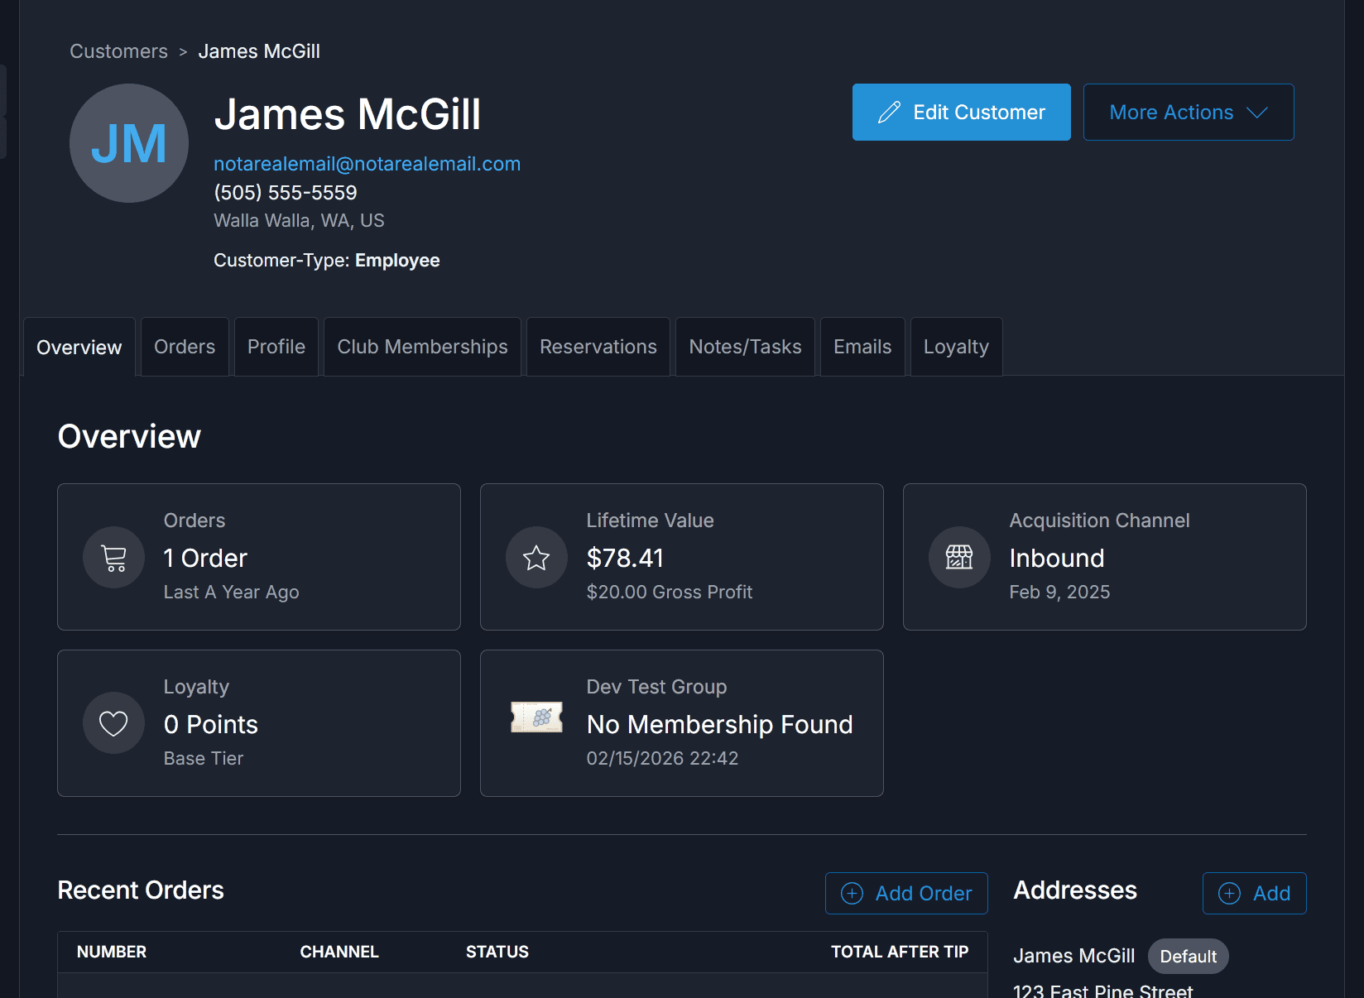Click the JM avatar circle
Image resolution: width=1364 pixels, height=998 pixels.
tap(129, 143)
